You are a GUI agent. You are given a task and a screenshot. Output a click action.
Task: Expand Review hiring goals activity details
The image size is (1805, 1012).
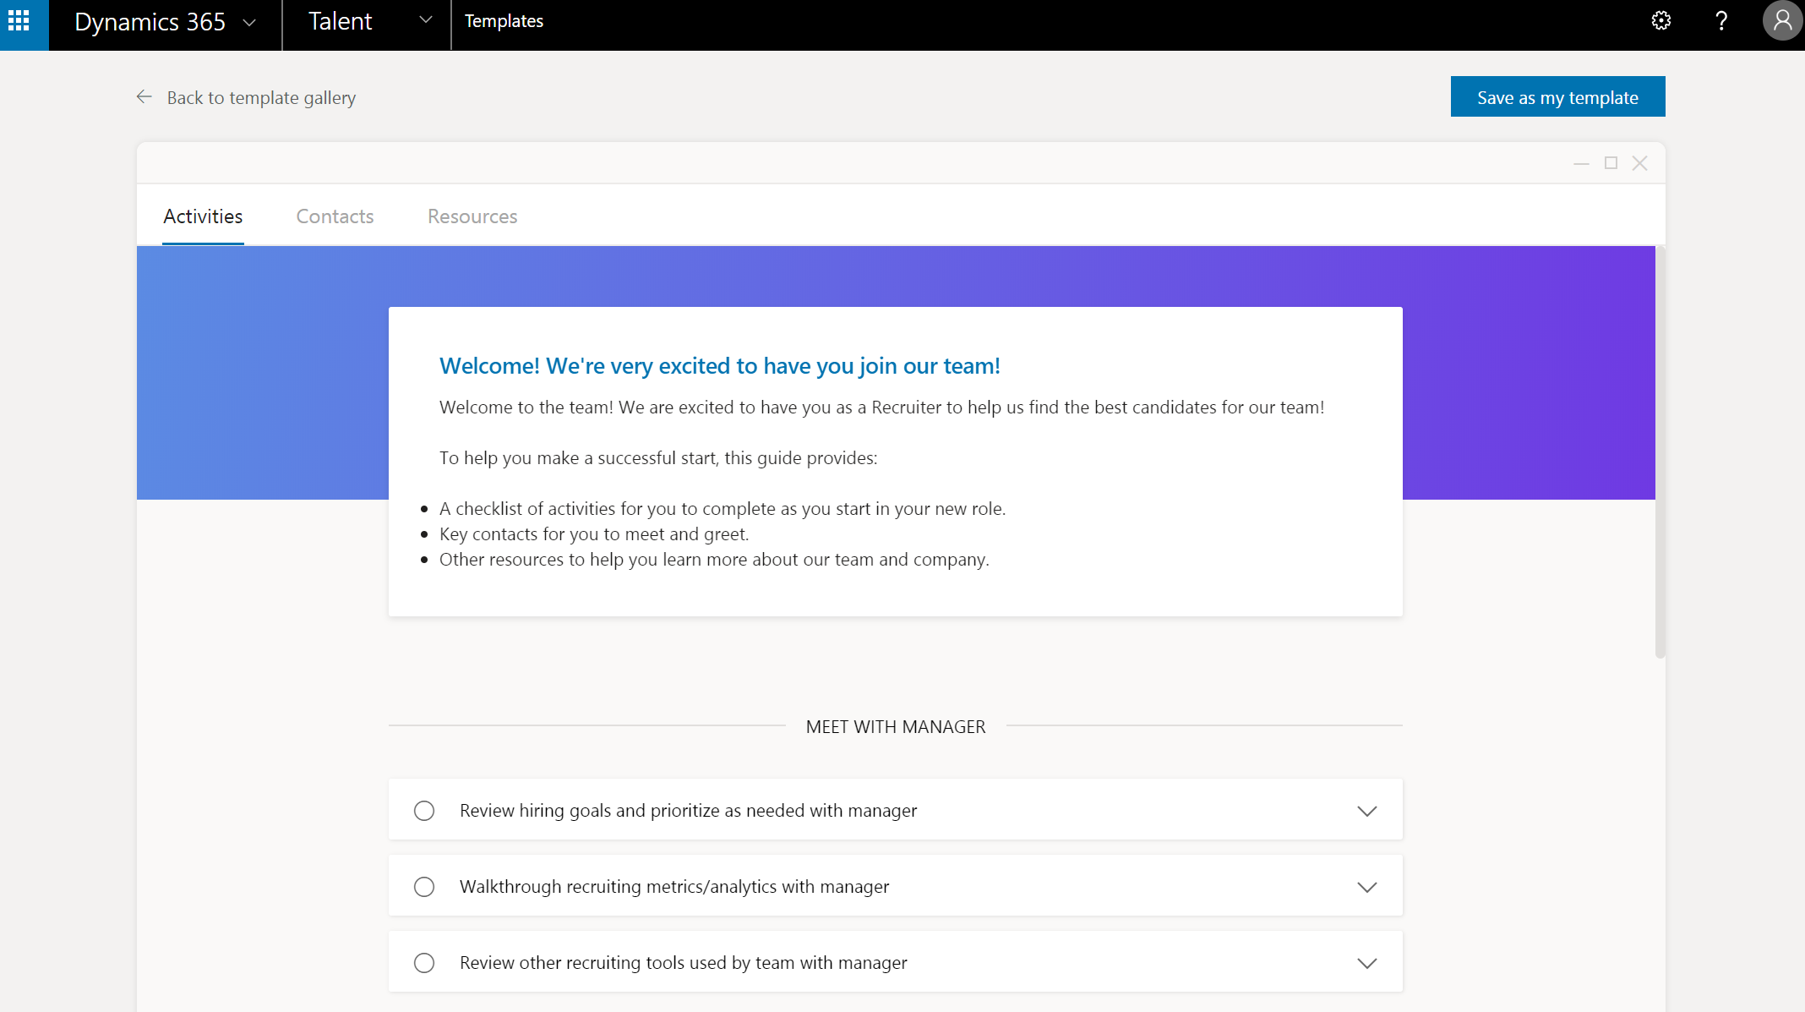point(1366,811)
